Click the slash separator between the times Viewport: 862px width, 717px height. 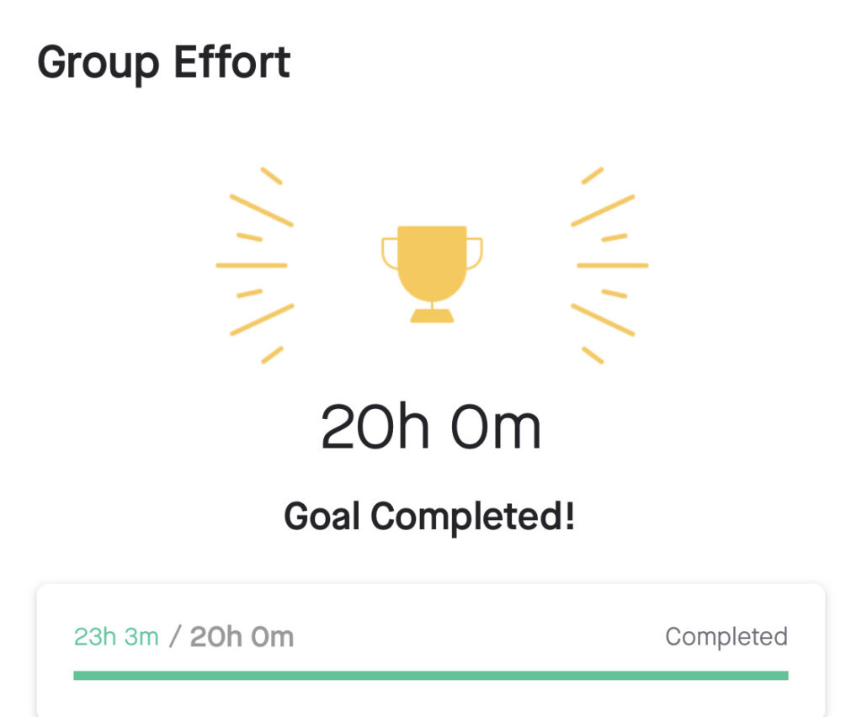(175, 637)
